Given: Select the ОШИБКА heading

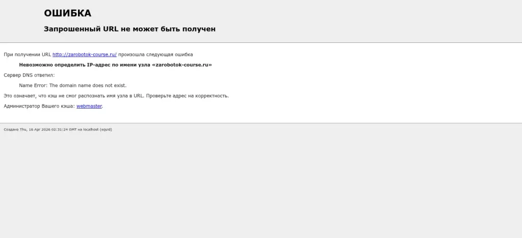Looking at the screenshot, I should (x=68, y=13).
